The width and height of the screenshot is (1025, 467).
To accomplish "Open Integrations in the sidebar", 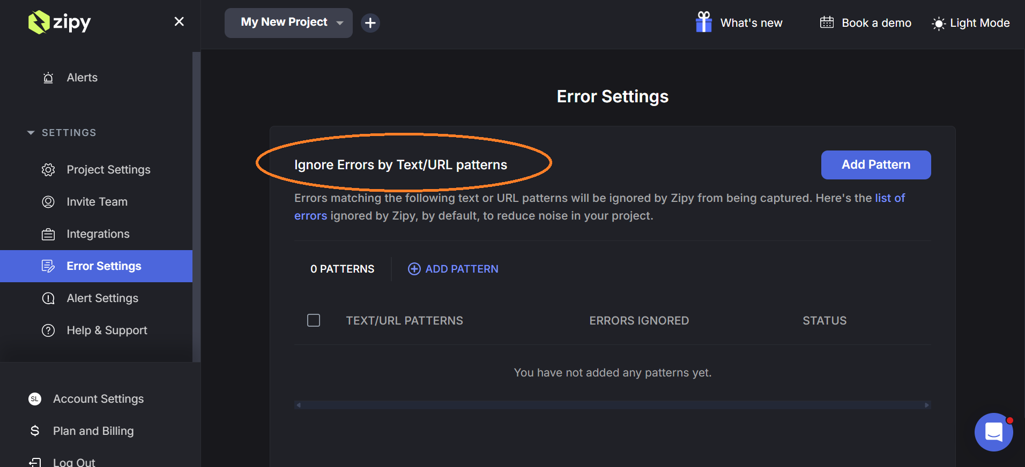I will [x=98, y=234].
